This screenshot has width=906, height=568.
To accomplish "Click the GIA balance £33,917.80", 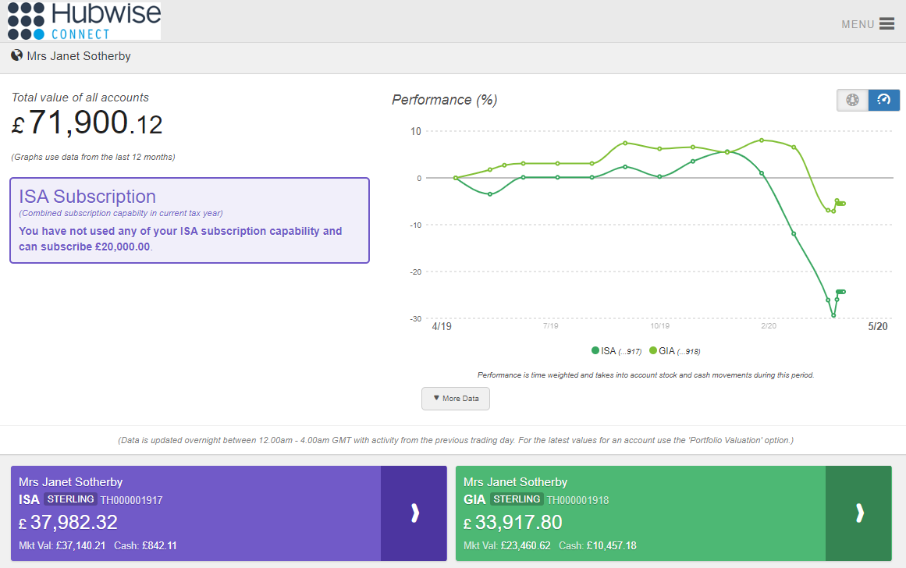I will pos(513,522).
